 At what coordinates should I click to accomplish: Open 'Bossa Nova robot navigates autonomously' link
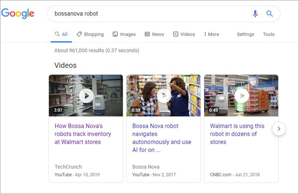click(161, 138)
